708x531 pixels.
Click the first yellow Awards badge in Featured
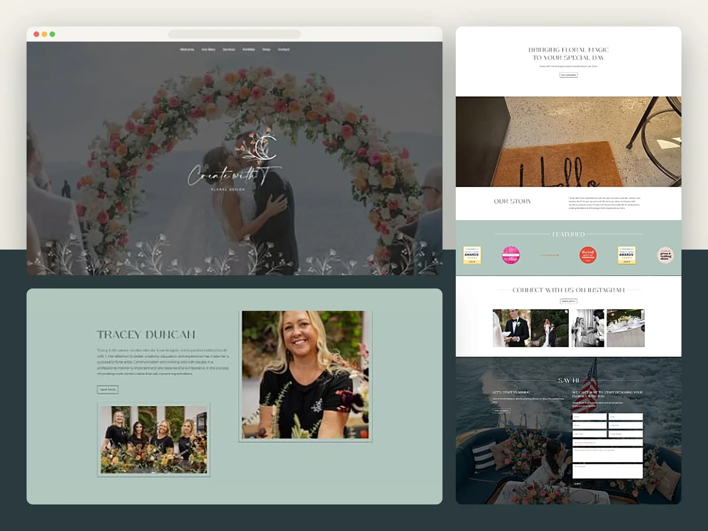pos(472,255)
